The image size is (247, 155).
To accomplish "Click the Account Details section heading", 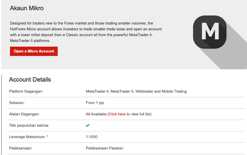I will click(30, 80).
